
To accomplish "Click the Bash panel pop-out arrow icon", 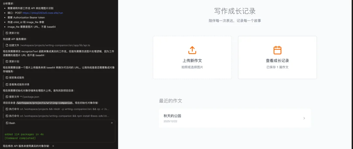I will point(112,123).
